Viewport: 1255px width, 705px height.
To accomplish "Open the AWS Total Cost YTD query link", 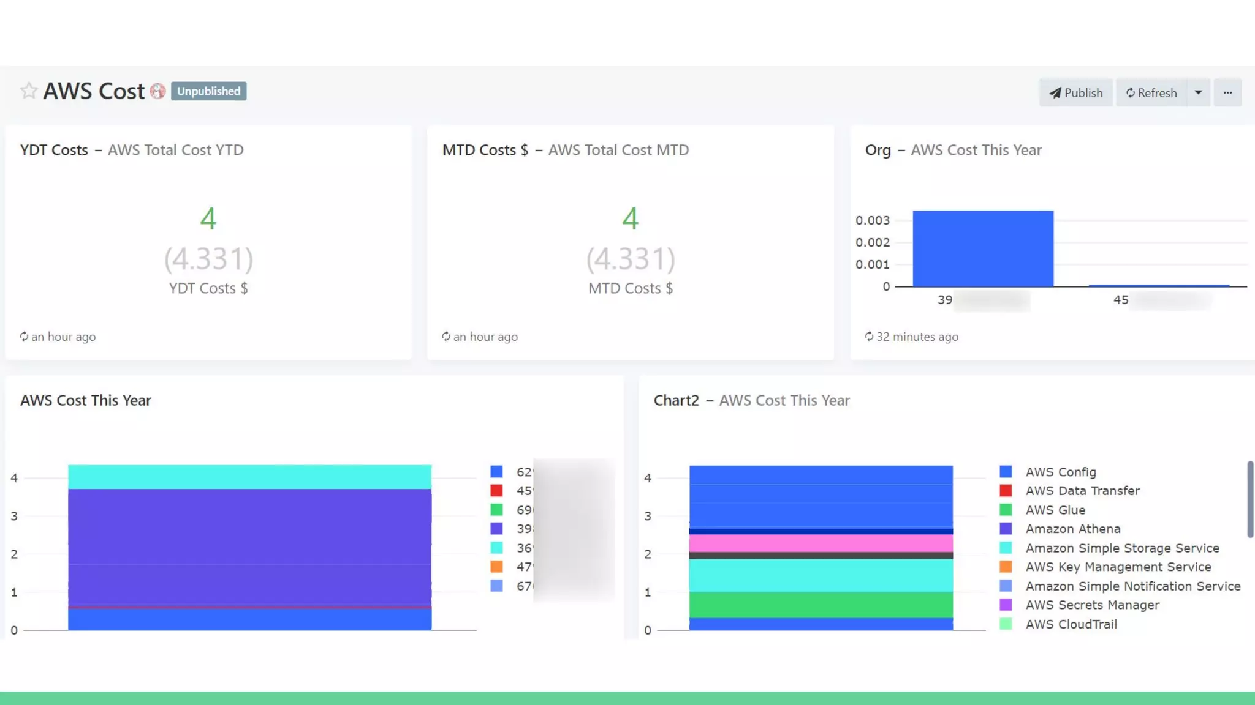I will (175, 150).
